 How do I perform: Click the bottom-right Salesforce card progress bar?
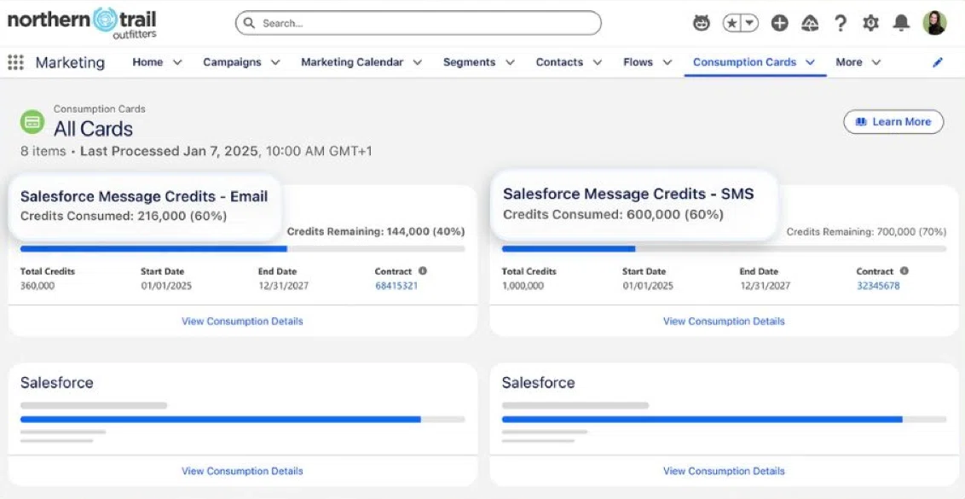(725, 419)
